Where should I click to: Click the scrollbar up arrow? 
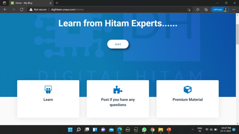237,15
